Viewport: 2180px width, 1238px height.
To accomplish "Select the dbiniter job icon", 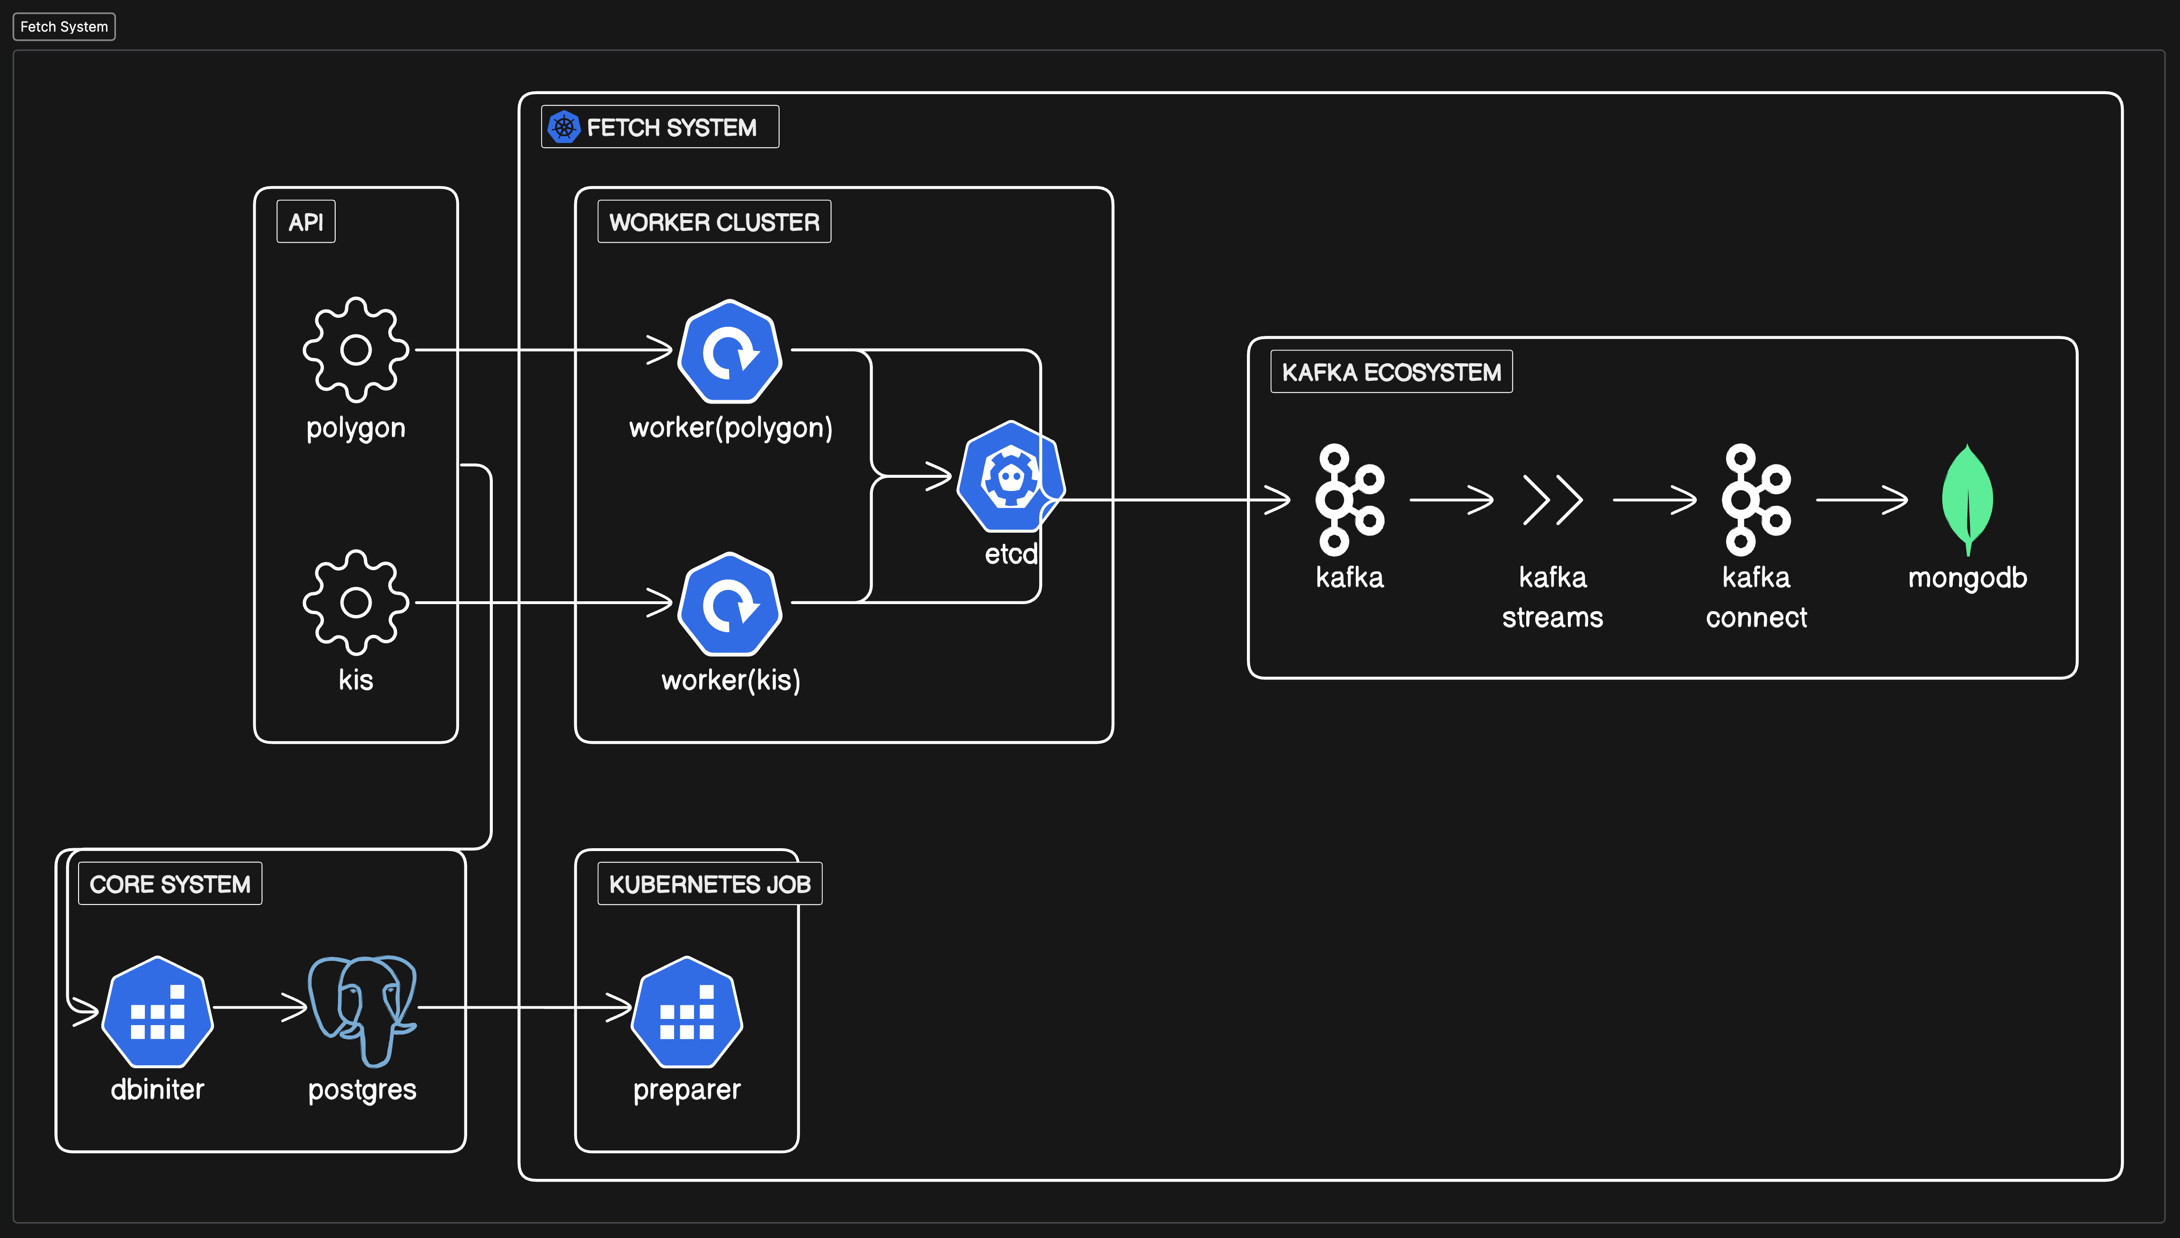I will pos(158,1011).
